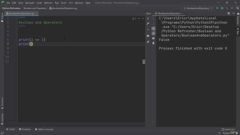Open the Favorites tool window sidebar button

(x=2, y=119)
